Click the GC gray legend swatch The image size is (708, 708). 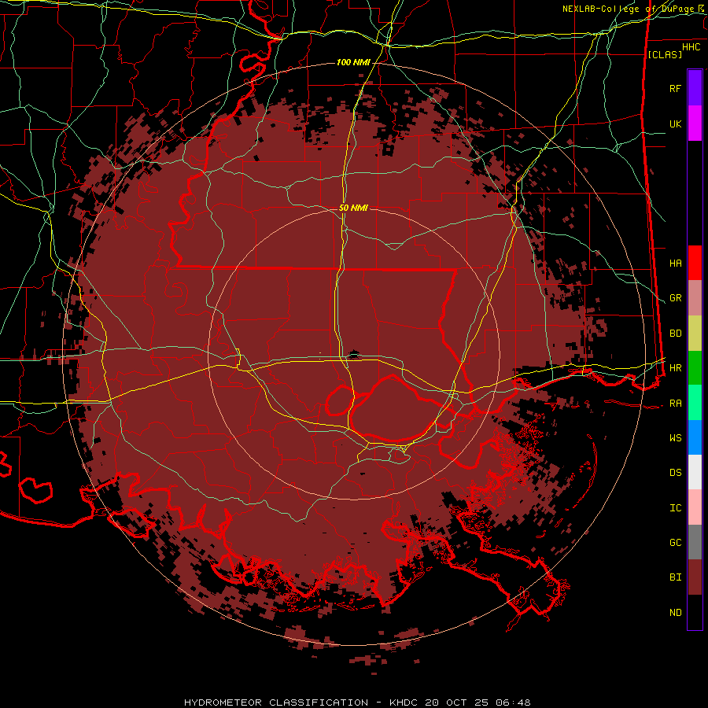point(695,542)
